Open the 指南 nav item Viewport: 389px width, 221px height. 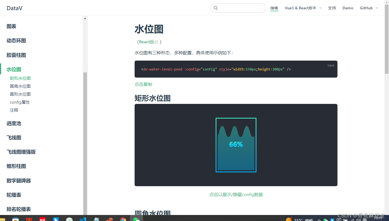click(x=274, y=8)
